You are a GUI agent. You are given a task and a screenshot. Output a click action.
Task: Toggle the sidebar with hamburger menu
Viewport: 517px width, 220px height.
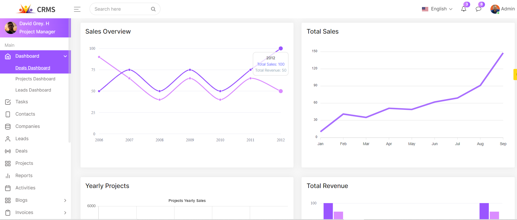[77, 9]
